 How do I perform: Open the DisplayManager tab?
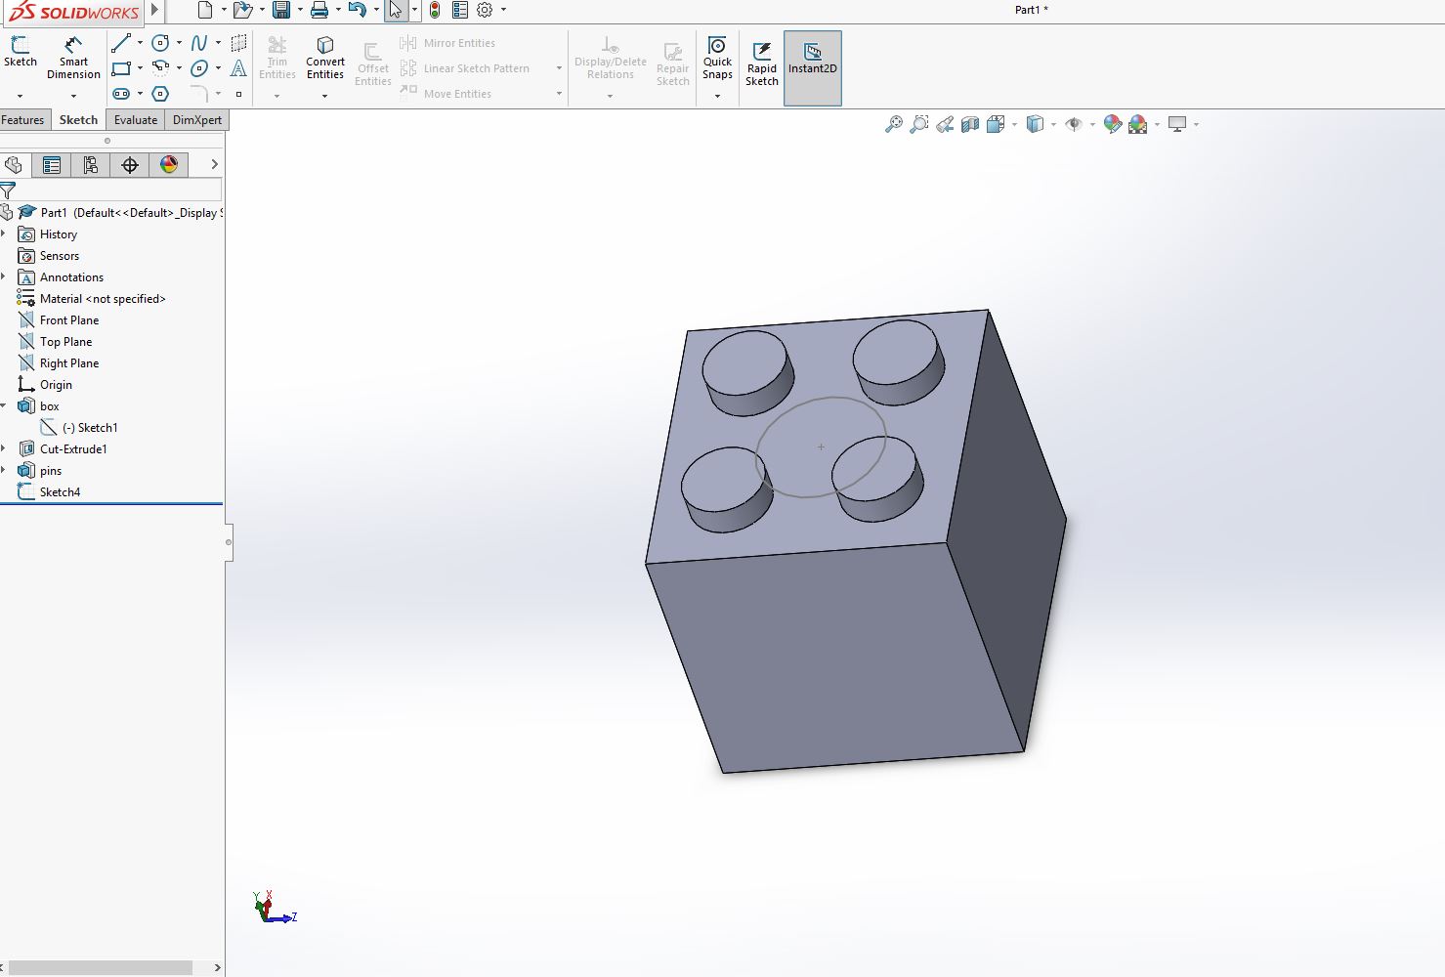click(169, 165)
